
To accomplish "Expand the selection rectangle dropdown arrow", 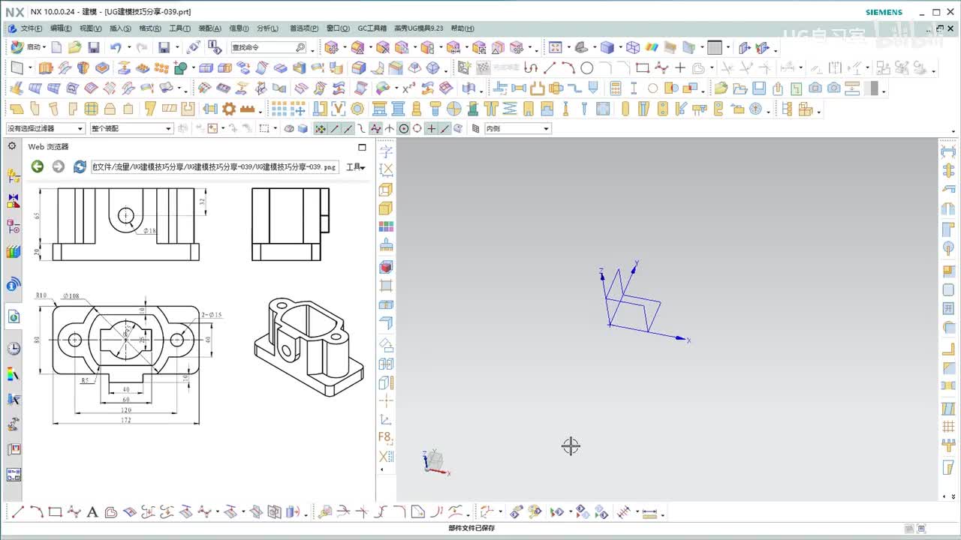I will pos(276,129).
